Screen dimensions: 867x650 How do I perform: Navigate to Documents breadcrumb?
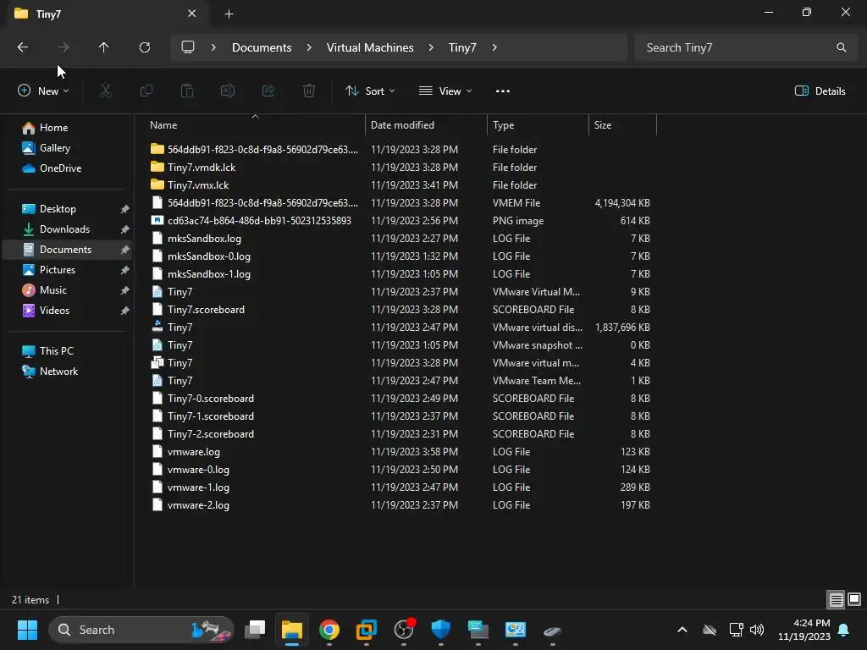tap(262, 47)
